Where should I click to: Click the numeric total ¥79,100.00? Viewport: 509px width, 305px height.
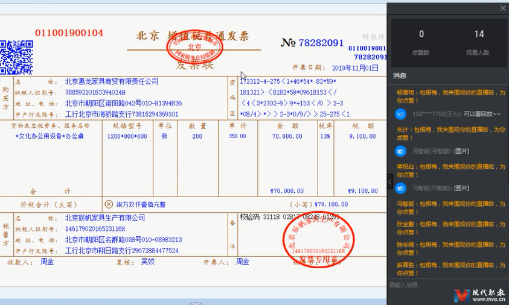click(x=331, y=204)
